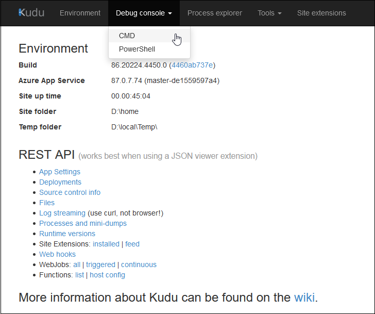This screenshot has width=375, height=314.
Task: Open WebJobs all link
Action: (77, 265)
